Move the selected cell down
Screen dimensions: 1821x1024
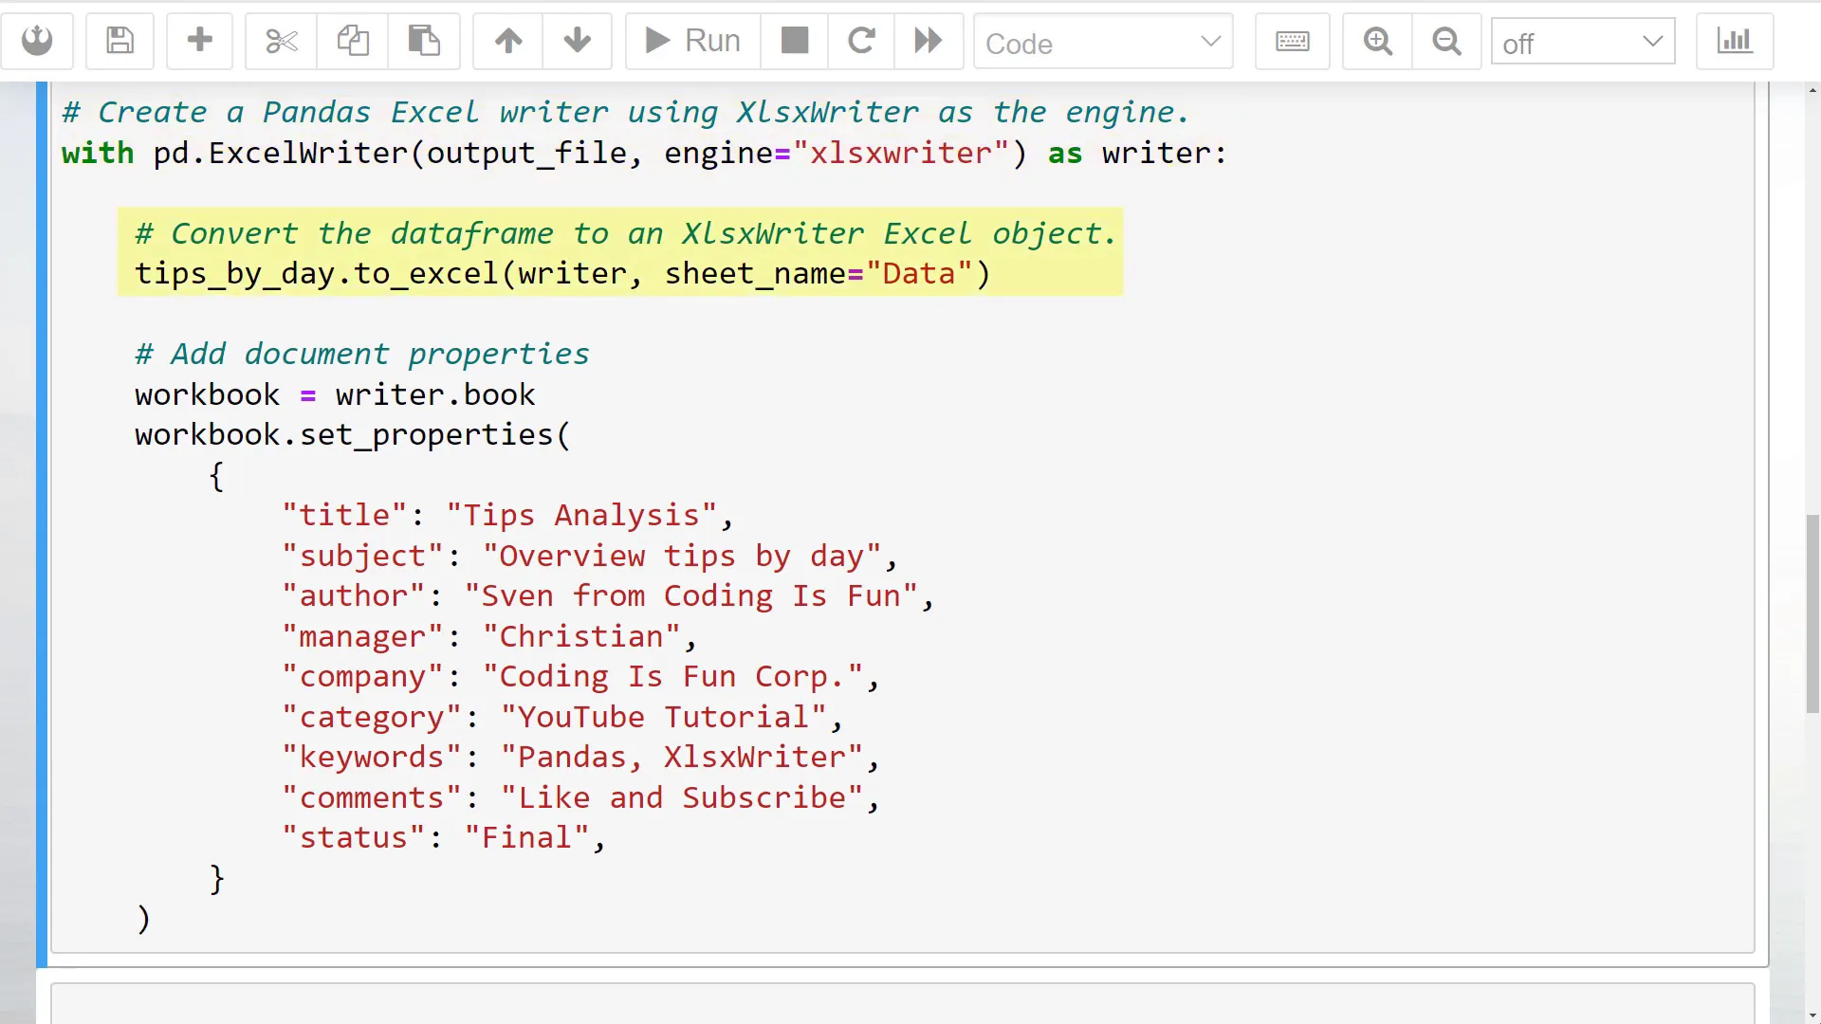pos(577,41)
